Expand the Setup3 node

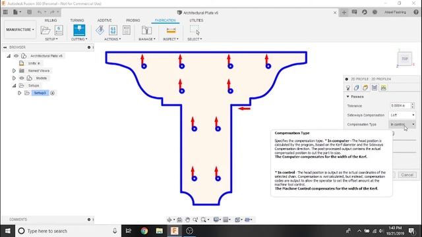19,93
